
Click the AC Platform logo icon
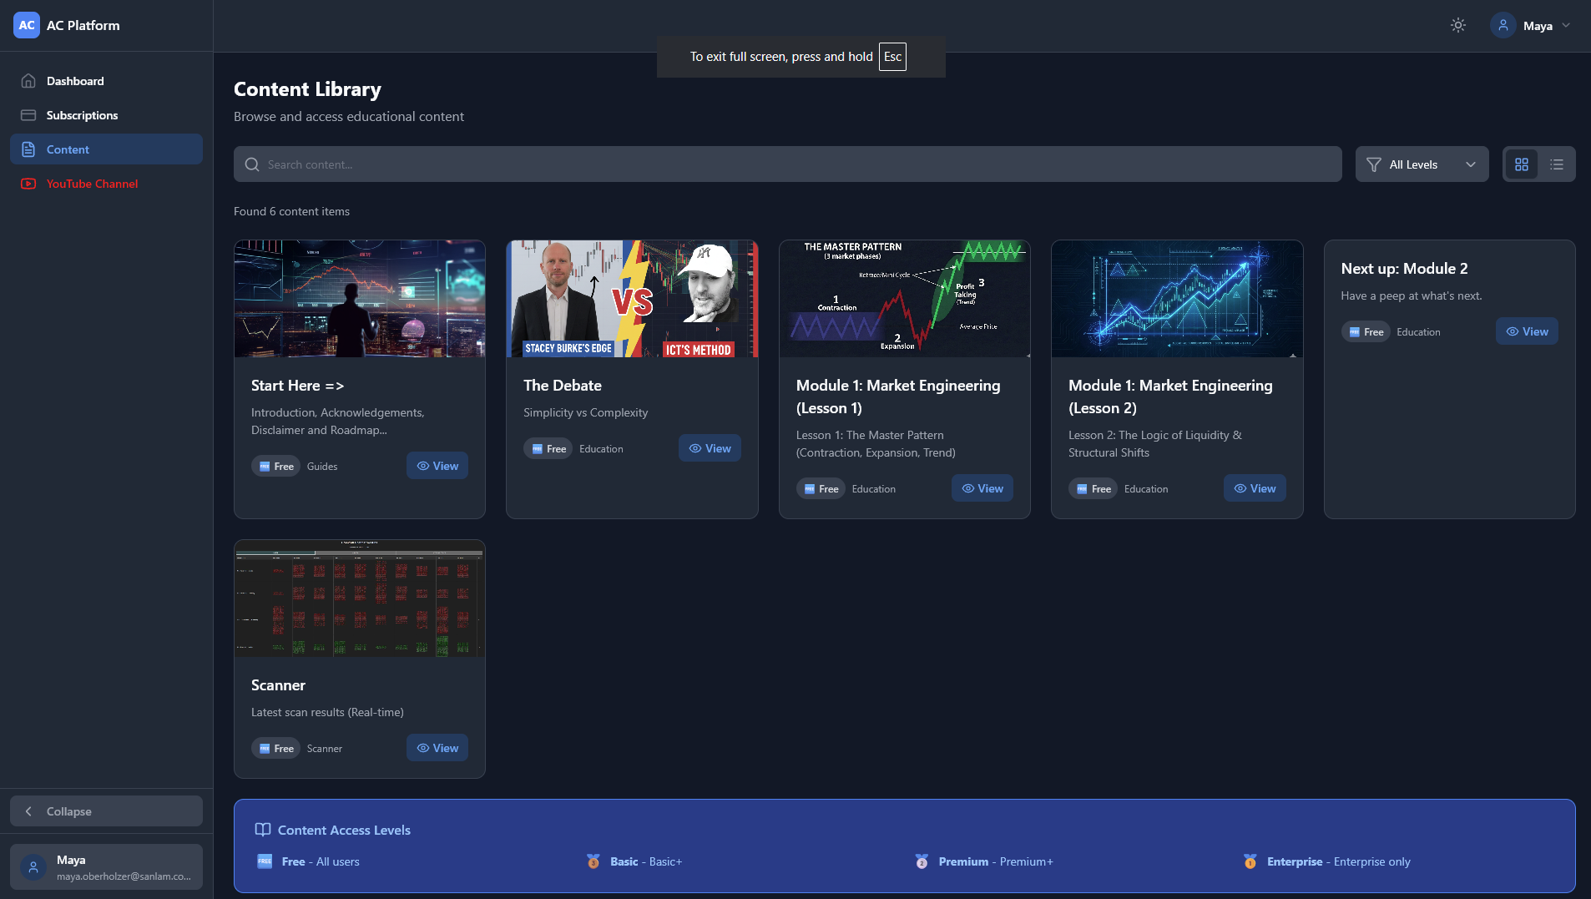coord(27,25)
